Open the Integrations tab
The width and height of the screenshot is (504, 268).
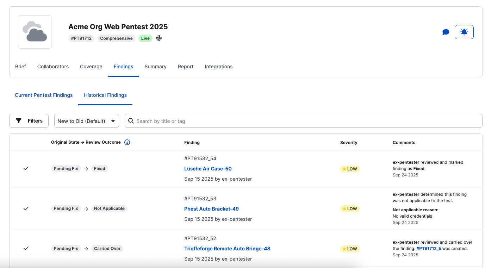(x=218, y=67)
